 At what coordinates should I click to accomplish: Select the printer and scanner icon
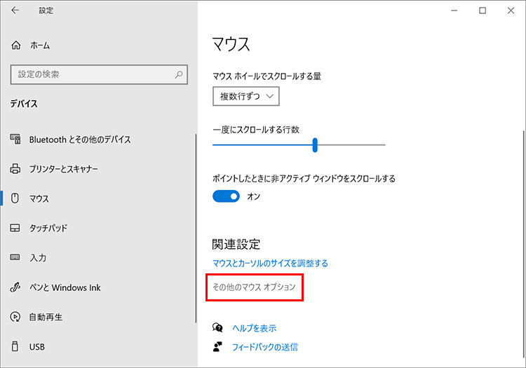(16, 169)
